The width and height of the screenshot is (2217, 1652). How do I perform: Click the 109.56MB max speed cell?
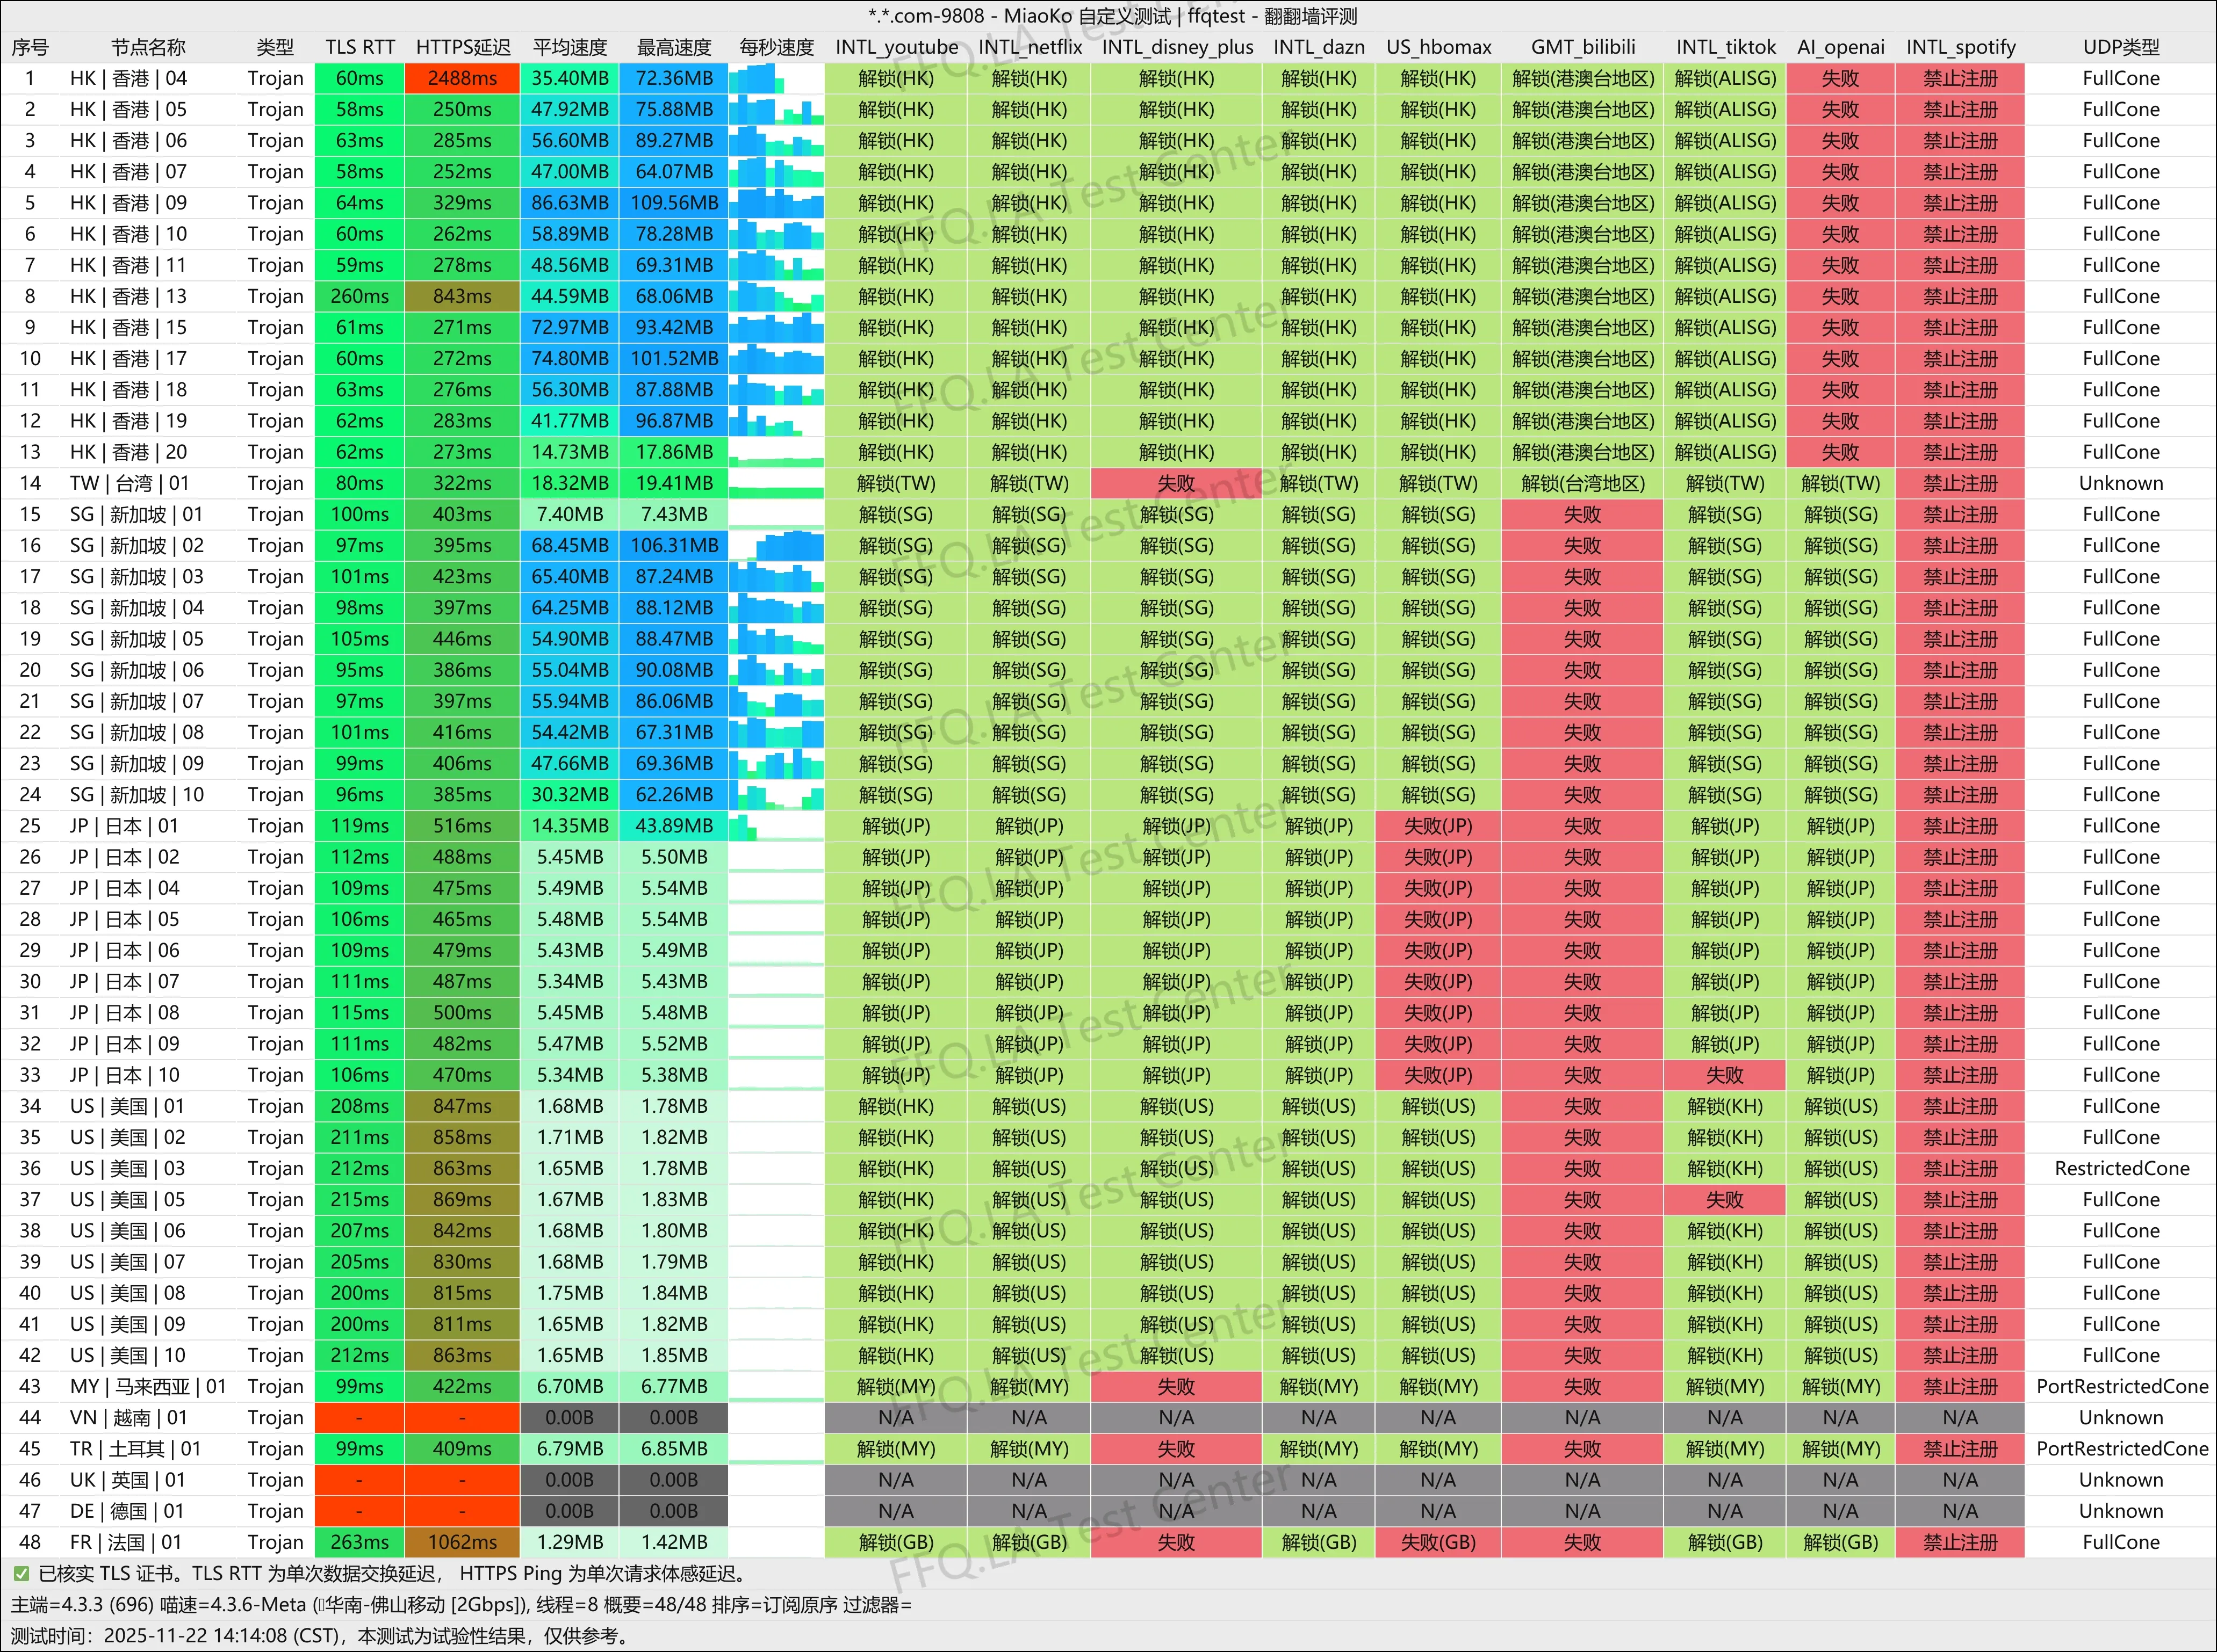point(673,203)
